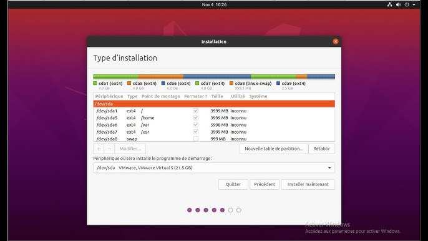
Task: Click the Modifier... button
Action: pyautogui.click(x=130, y=149)
